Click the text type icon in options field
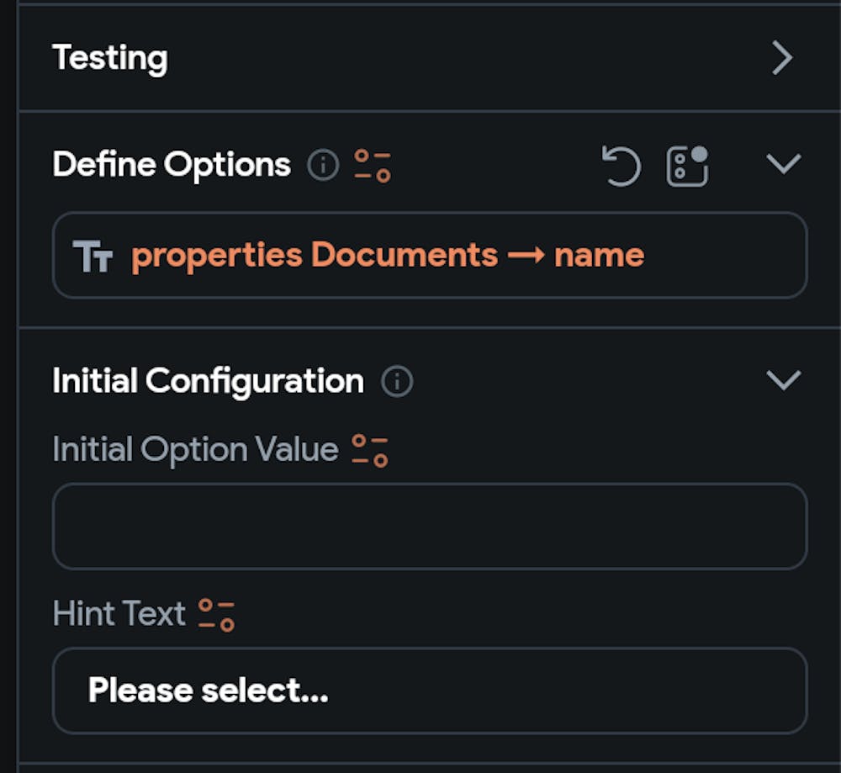 (x=93, y=256)
